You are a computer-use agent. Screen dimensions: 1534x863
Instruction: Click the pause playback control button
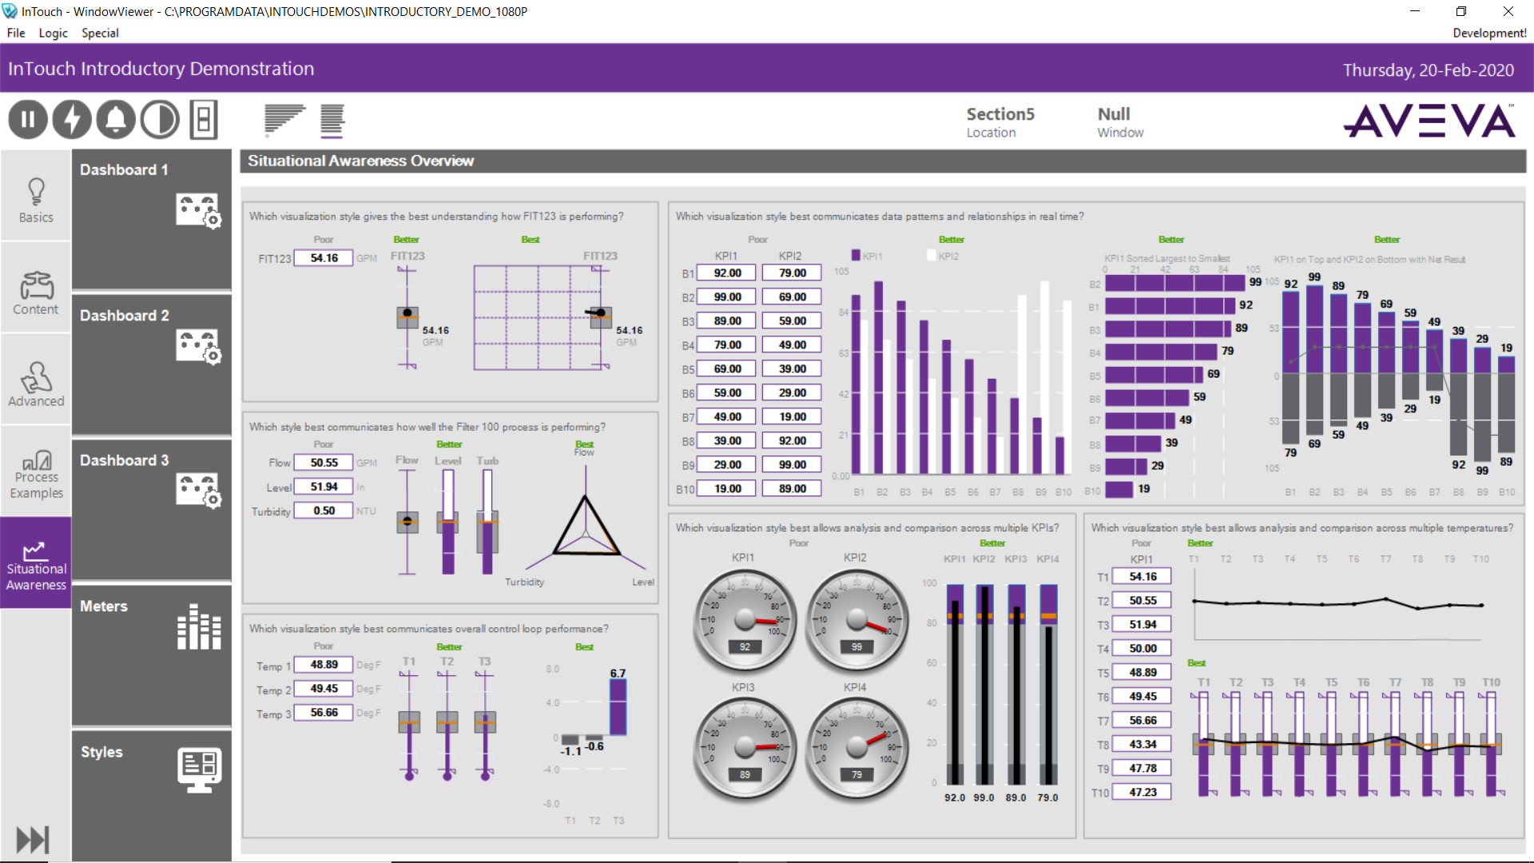29,119
